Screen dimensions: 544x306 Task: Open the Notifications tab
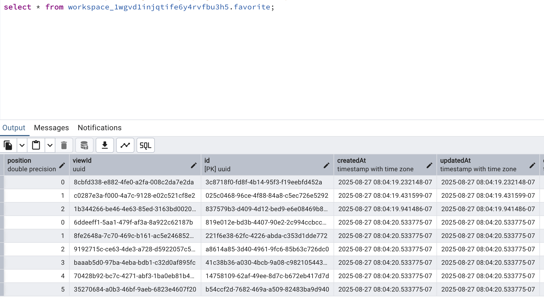point(99,128)
